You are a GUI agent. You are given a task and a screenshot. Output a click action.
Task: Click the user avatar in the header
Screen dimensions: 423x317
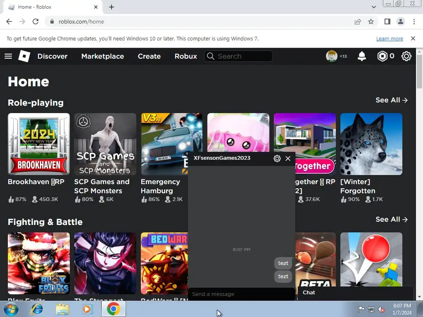(x=332, y=56)
